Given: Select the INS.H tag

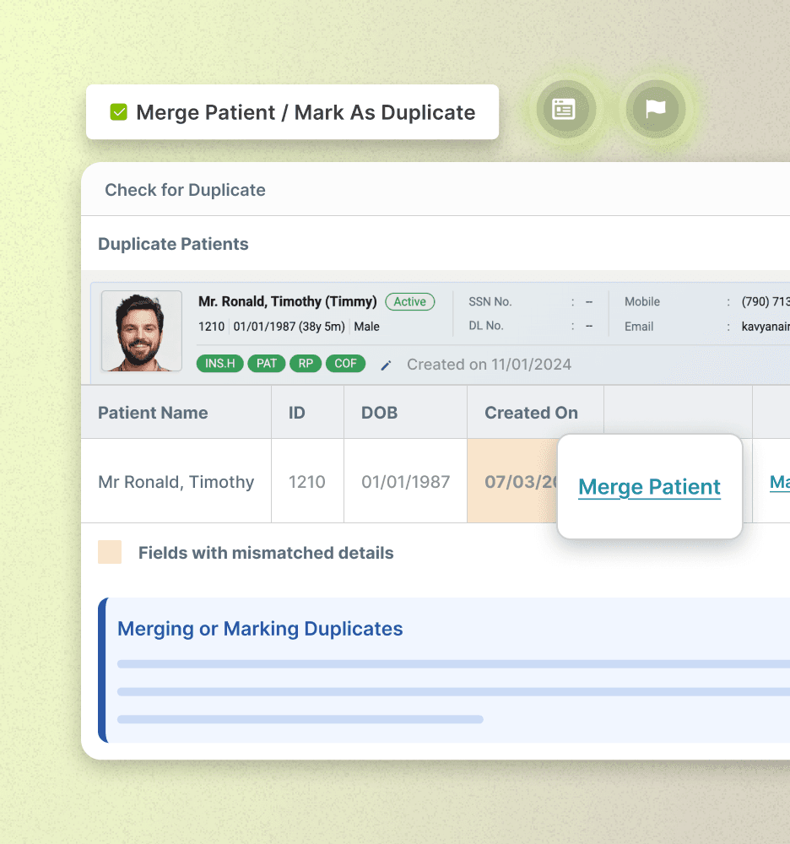Looking at the screenshot, I should (220, 363).
